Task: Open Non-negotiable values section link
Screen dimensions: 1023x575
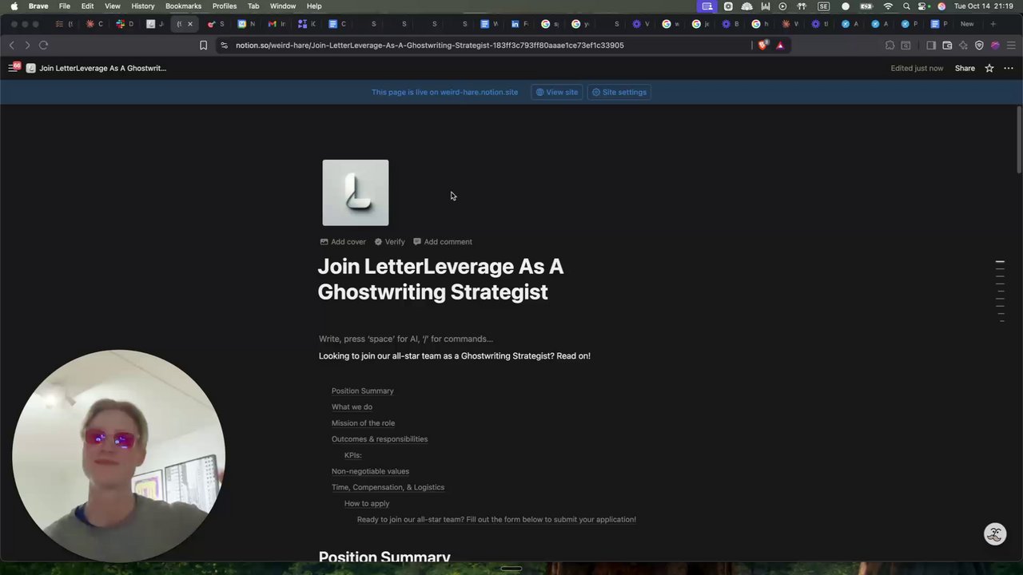Action: click(370, 471)
